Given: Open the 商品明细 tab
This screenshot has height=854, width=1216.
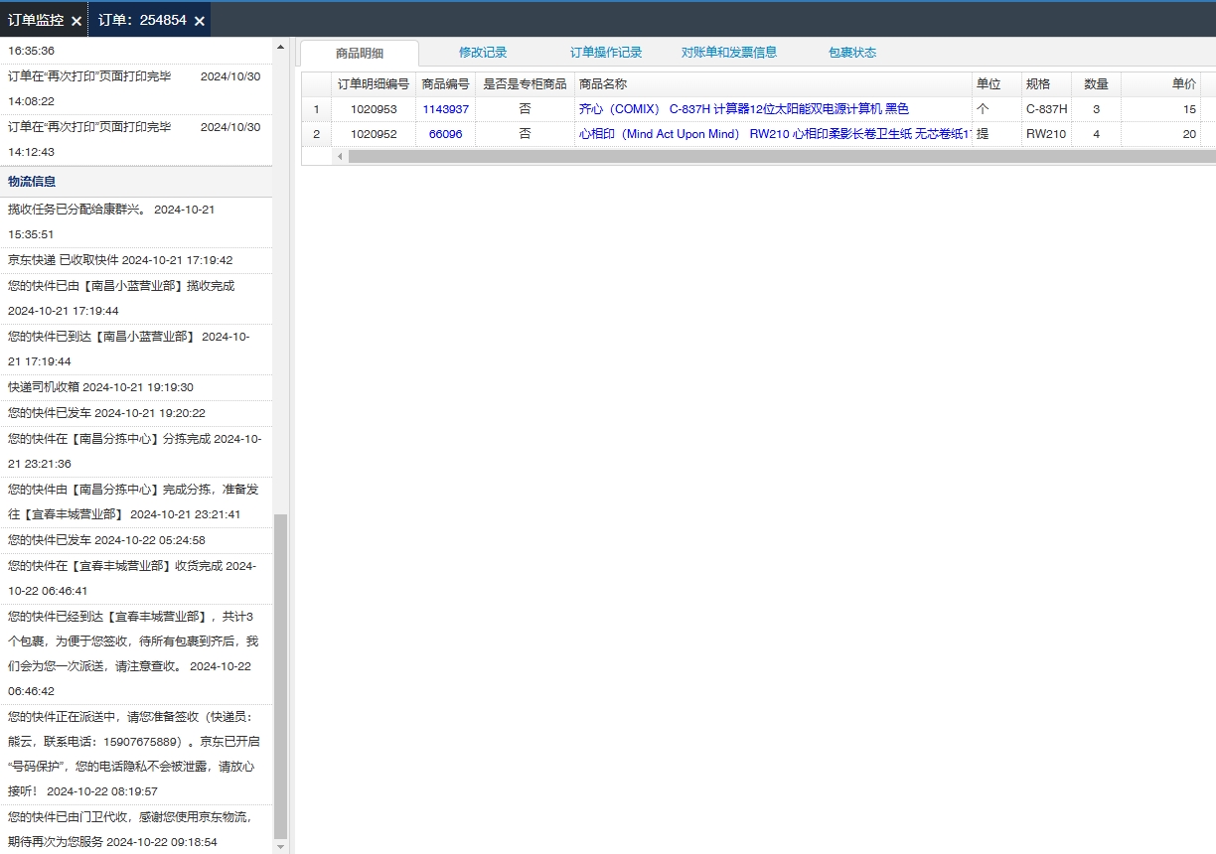Looking at the screenshot, I should click(x=360, y=54).
